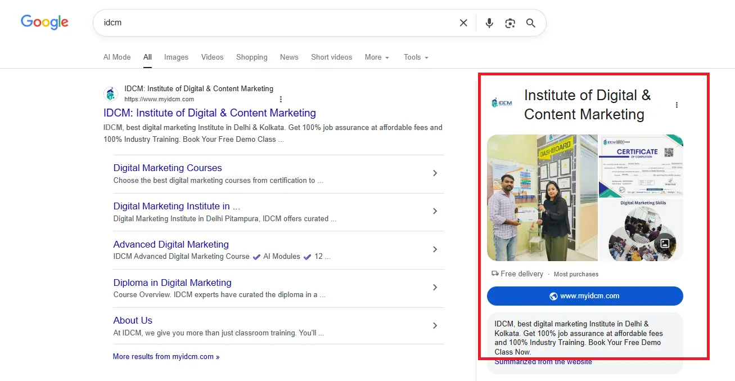Click the magnifying glass search icon
735x381 pixels.
(531, 23)
